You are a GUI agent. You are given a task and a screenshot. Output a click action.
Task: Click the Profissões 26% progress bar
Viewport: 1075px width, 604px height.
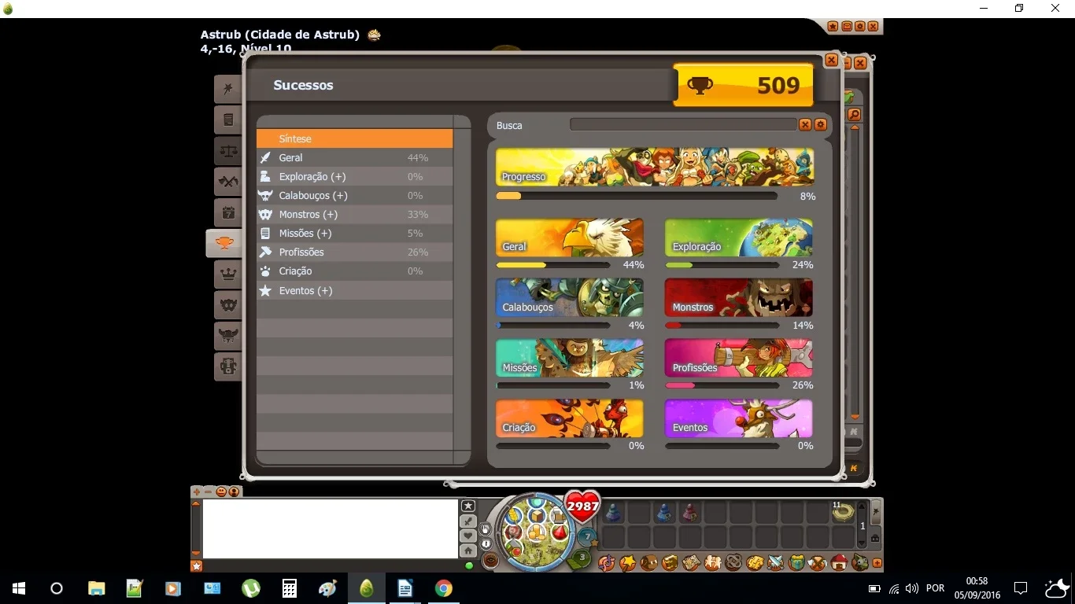(722, 385)
